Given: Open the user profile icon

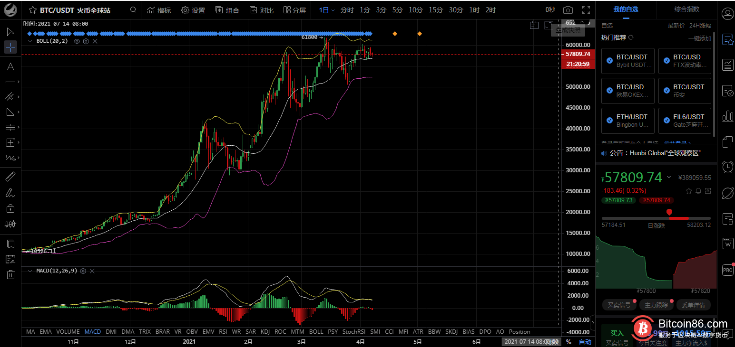Looking at the screenshot, I should [727, 14].
